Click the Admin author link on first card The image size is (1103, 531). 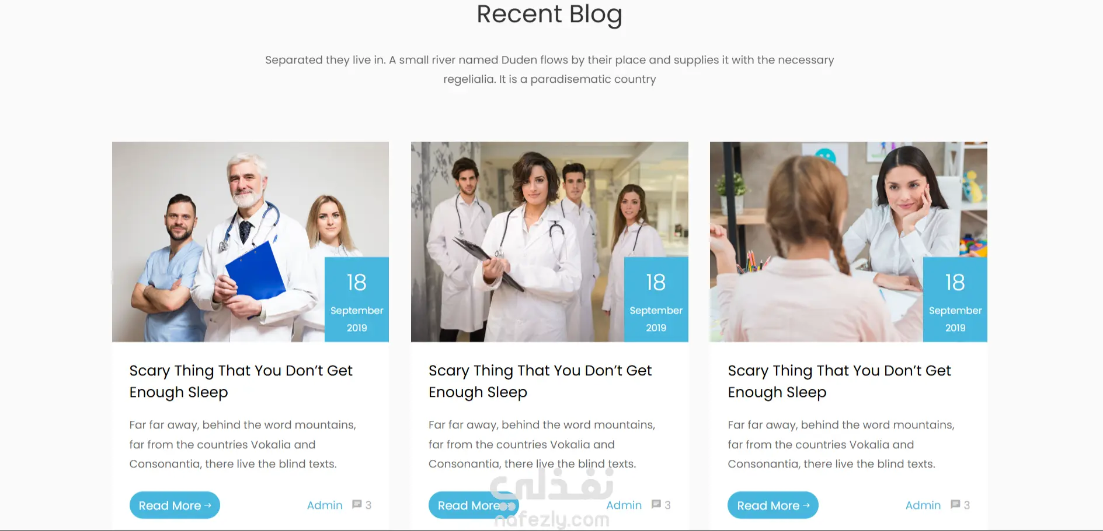click(x=325, y=505)
